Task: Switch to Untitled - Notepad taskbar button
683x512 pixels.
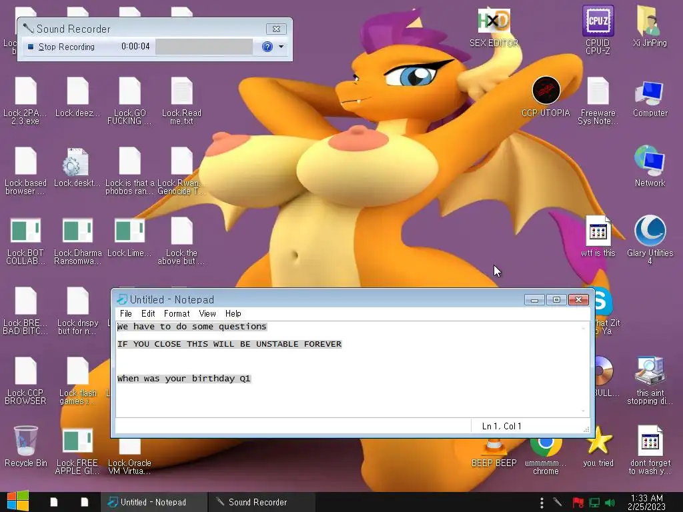Action: pos(153,502)
